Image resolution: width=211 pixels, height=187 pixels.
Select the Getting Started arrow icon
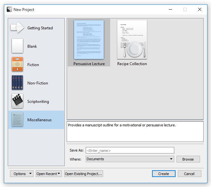point(17,27)
